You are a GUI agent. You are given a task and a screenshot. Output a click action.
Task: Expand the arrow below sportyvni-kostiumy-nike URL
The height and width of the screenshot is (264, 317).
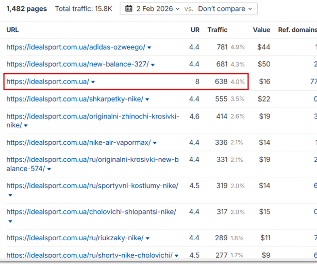coord(10,195)
